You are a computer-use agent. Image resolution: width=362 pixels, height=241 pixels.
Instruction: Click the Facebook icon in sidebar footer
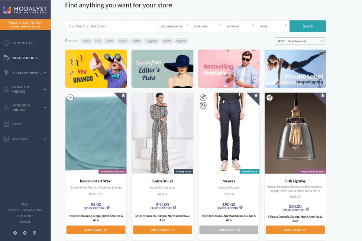[15, 233]
